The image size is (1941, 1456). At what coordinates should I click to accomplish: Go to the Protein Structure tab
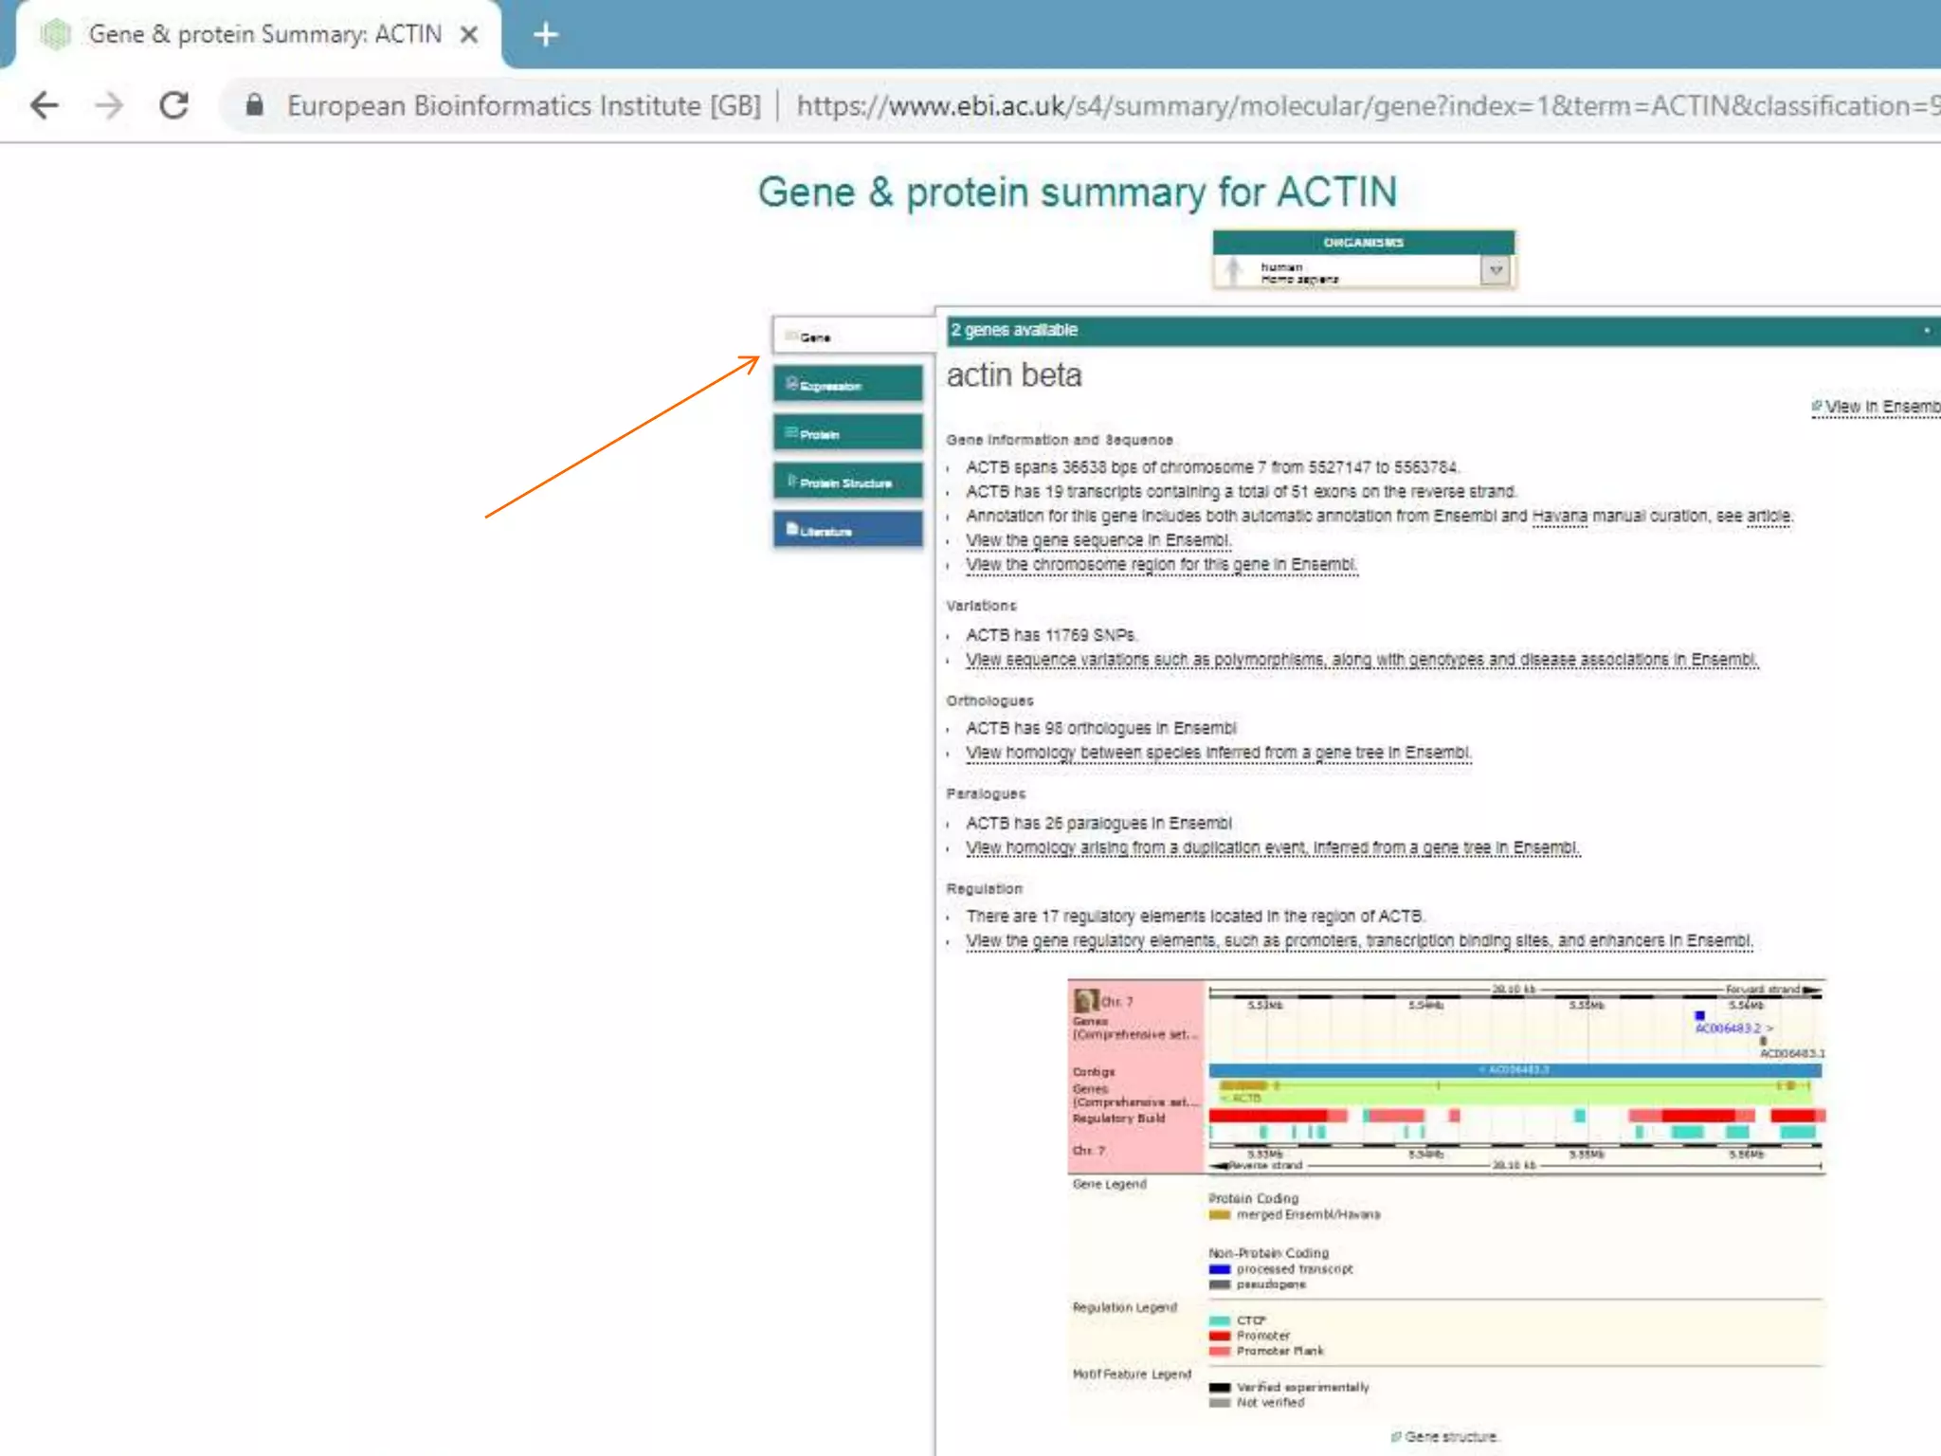tap(847, 482)
